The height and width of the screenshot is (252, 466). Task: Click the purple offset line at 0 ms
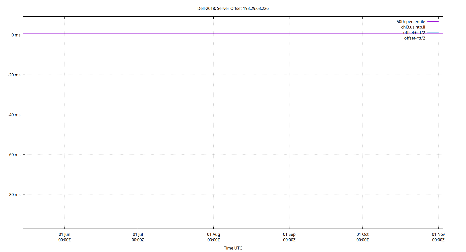tap(227, 34)
